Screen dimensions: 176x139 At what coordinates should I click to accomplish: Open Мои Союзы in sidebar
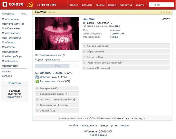pyautogui.click(x=9, y=47)
